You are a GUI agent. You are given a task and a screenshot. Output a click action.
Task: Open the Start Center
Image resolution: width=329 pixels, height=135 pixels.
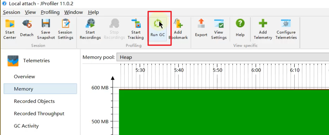10,29
